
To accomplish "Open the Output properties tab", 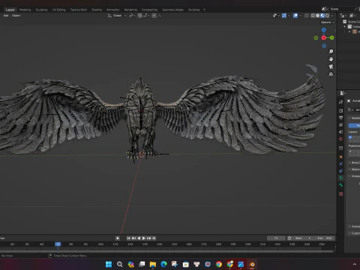I will (x=341, y=118).
